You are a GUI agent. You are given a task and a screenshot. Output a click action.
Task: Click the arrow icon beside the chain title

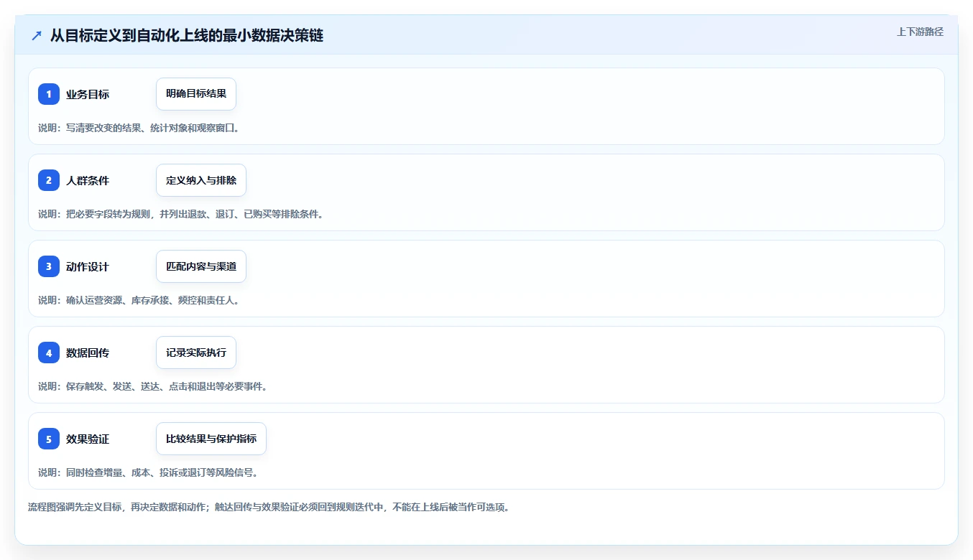click(x=37, y=35)
